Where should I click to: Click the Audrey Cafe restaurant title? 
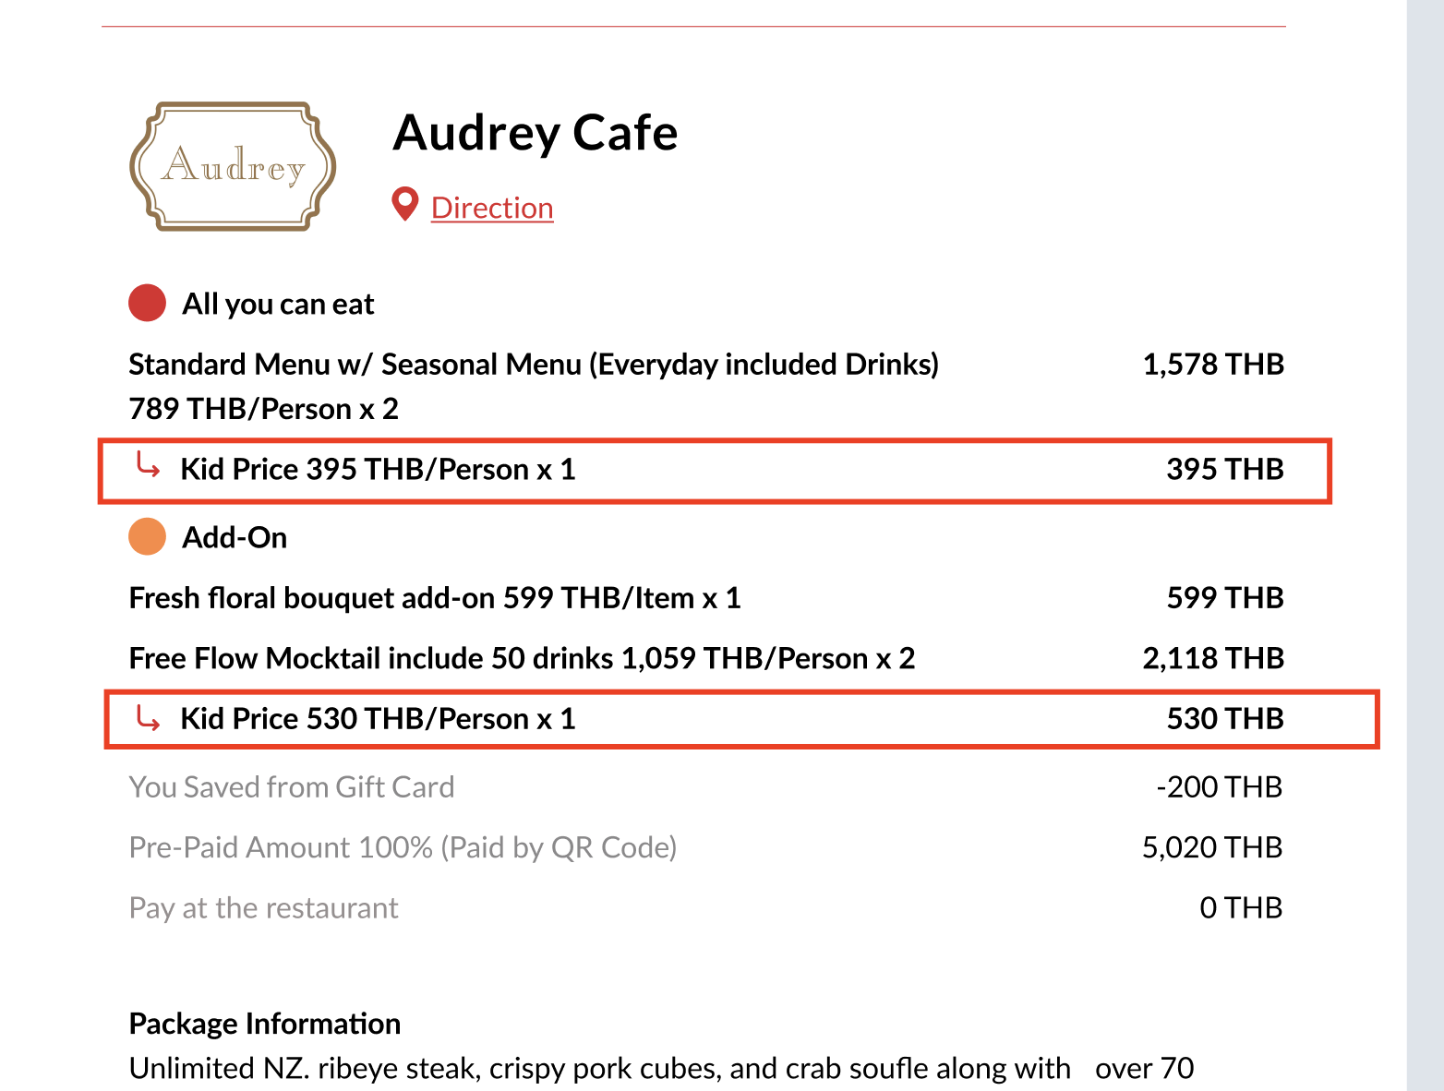tap(535, 133)
